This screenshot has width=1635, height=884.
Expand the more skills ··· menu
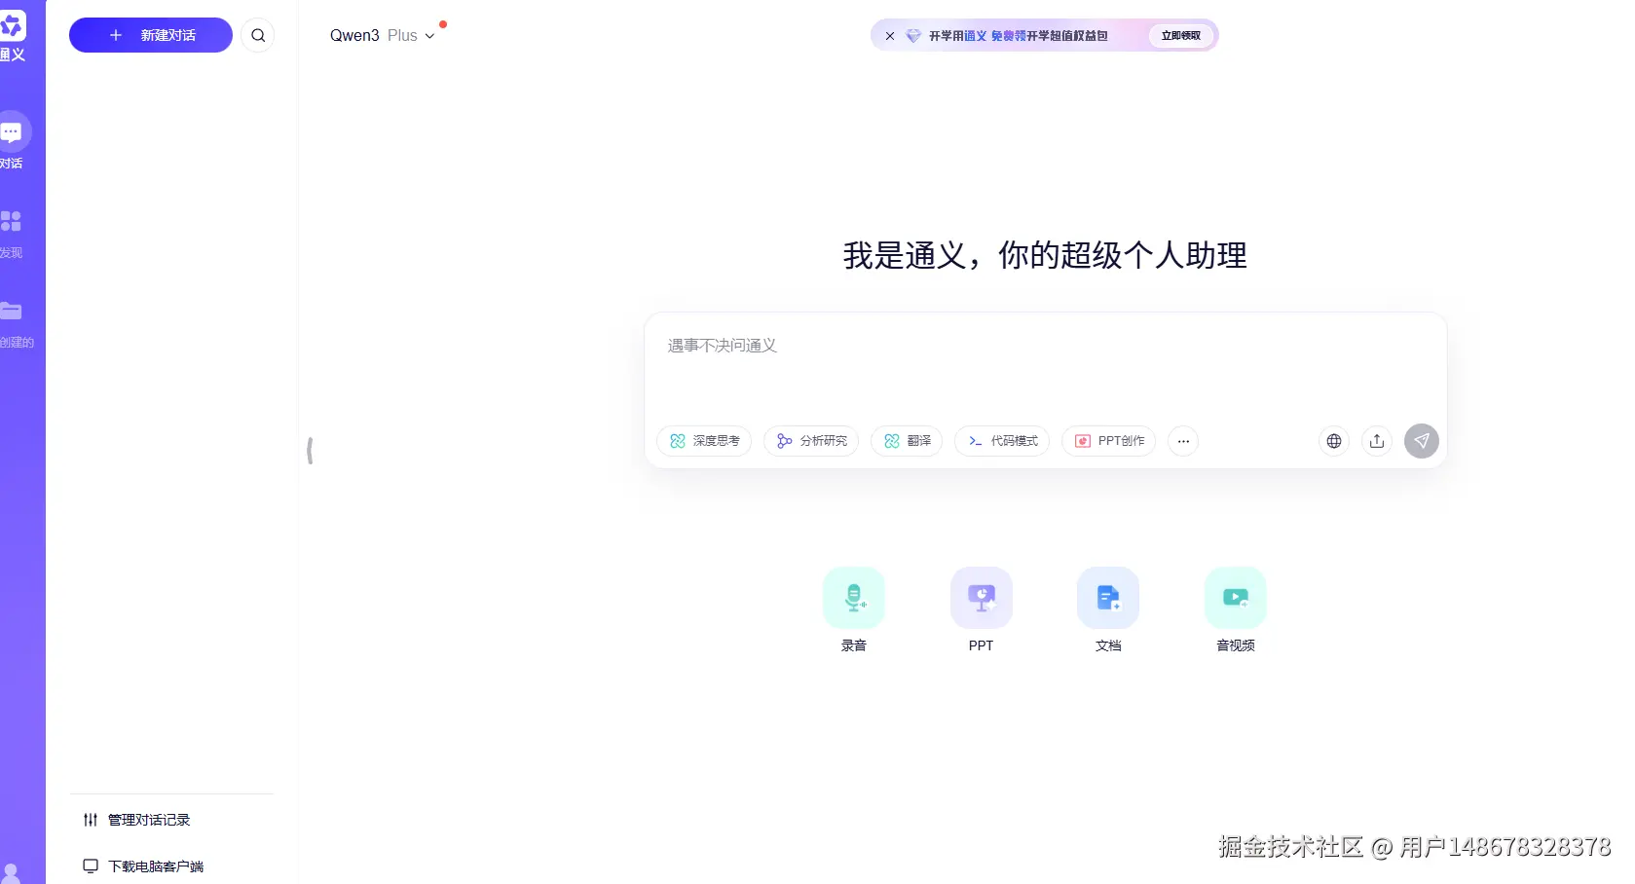click(1182, 441)
